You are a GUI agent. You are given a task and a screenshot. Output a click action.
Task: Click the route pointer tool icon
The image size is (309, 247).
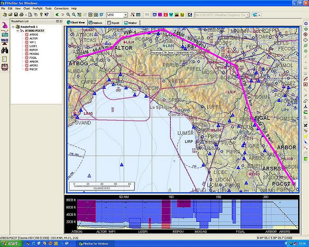point(133,15)
